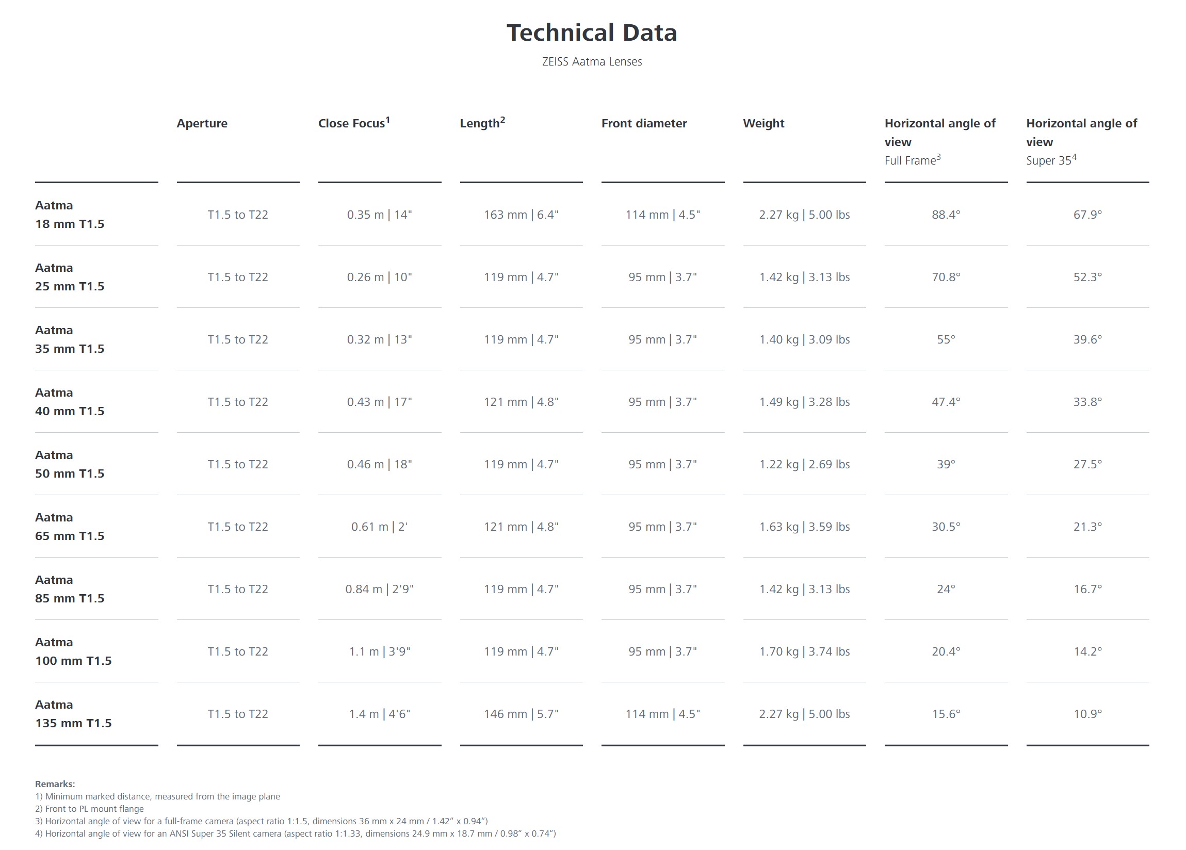This screenshot has width=1186, height=850.
Task: Click the 146 mm length value
Action: [x=521, y=714]
